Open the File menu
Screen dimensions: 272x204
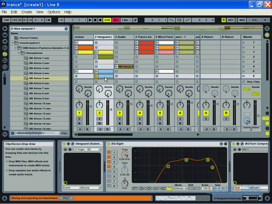(4, 12)
